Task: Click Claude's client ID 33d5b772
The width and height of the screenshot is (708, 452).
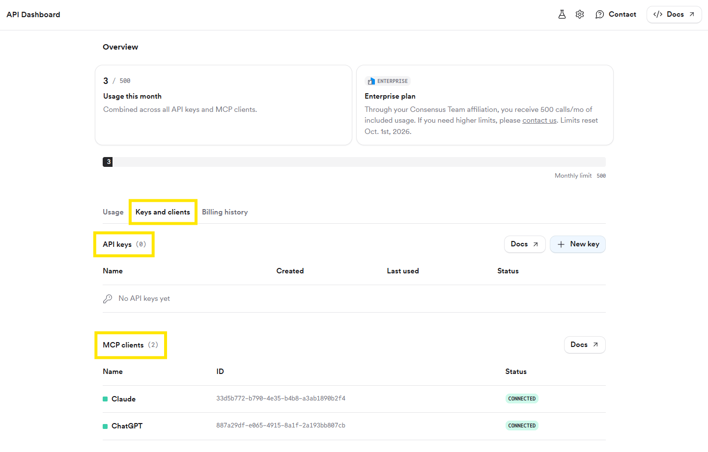Action: tap(281, 399)
